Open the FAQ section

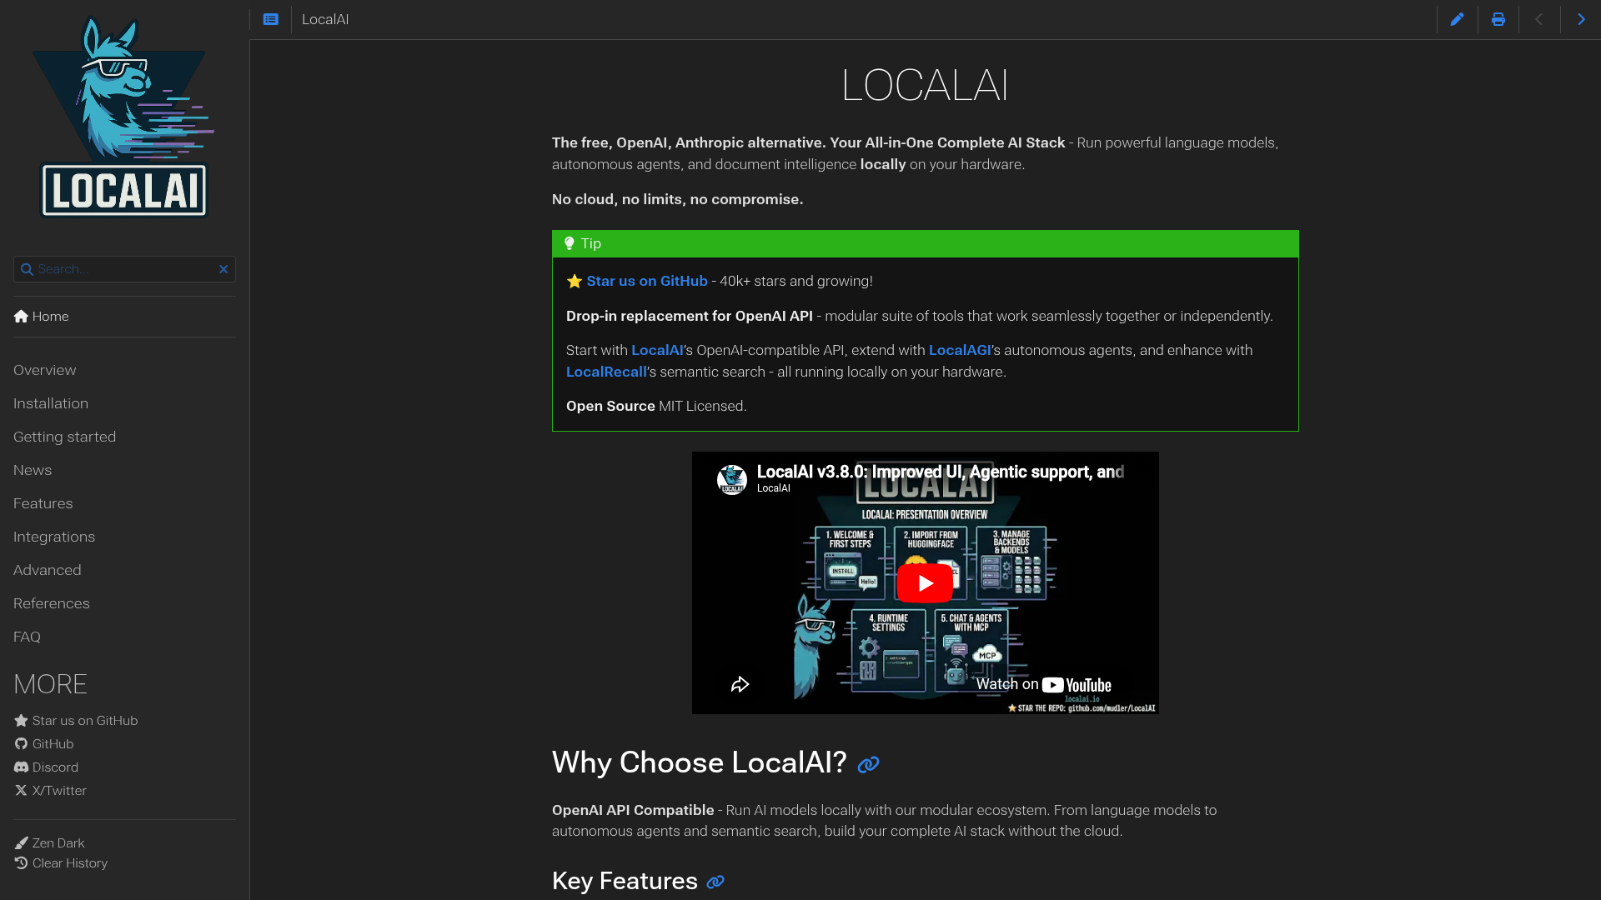26,637
